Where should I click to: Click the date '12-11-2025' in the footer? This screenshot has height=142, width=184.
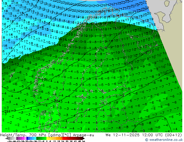point(126,135)
